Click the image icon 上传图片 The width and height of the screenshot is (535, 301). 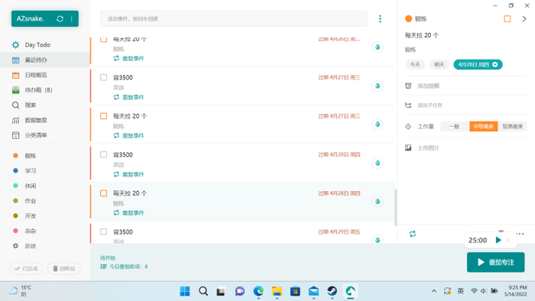(x=408, y=147)
